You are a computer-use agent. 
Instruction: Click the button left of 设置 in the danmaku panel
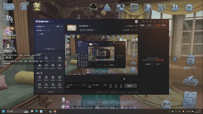click(148, 64)
